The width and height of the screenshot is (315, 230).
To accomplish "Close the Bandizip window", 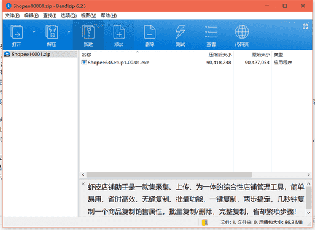I will tap(303, 6).
